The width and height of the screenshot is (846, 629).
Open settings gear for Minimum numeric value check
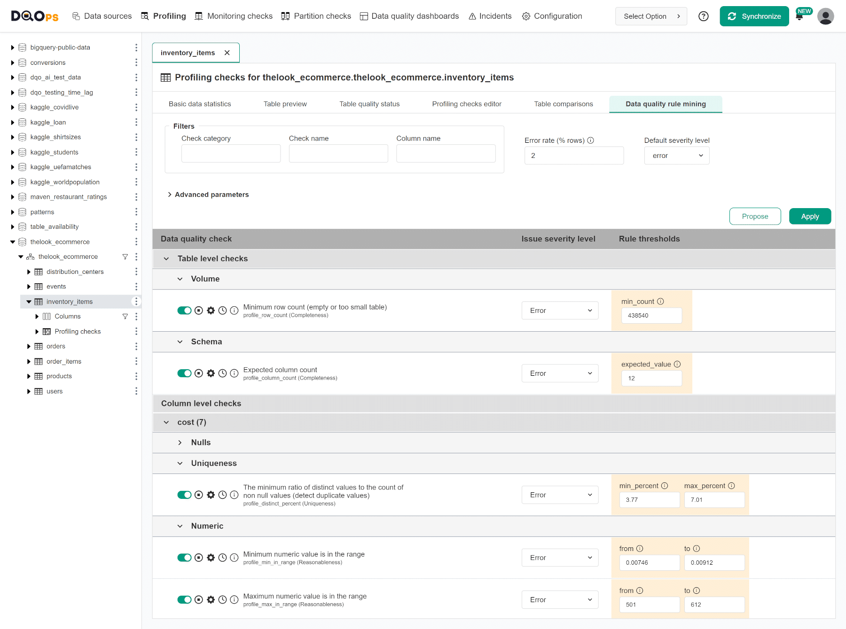pyautogui.click(x=211, y=558)
